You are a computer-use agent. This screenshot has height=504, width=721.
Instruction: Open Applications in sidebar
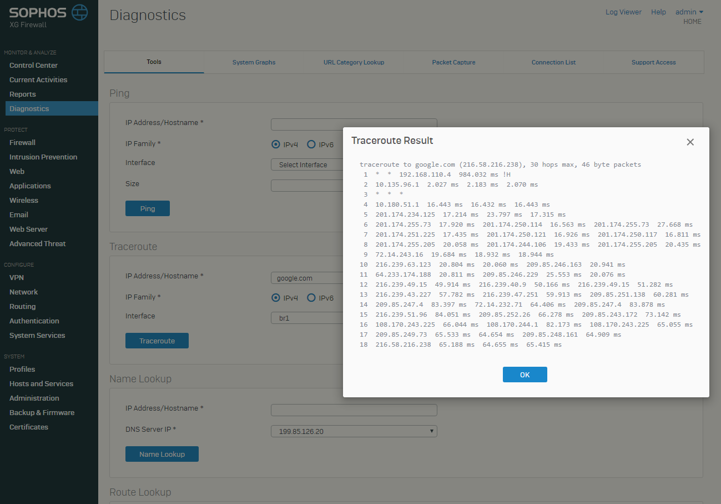click(30, 186)
